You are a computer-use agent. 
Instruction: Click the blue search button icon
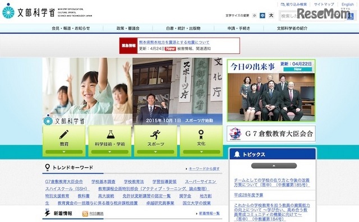(x=350, y=16)
